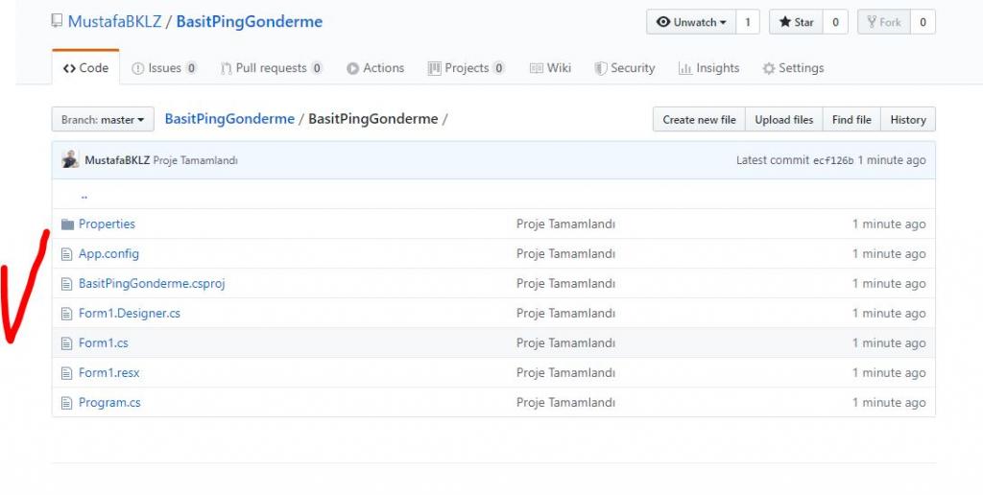Click the Fork button
Viewport: 983px width, 495px height.
[884, 22]
